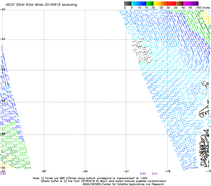The width and height of the screenshot is (211, 186).
Task: Click the '5' legend scale label
Action: point(132,8)
